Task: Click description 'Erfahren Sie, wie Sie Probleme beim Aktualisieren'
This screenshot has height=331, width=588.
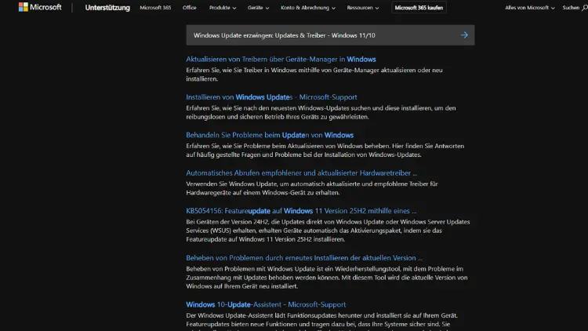Action: point(325,150)
